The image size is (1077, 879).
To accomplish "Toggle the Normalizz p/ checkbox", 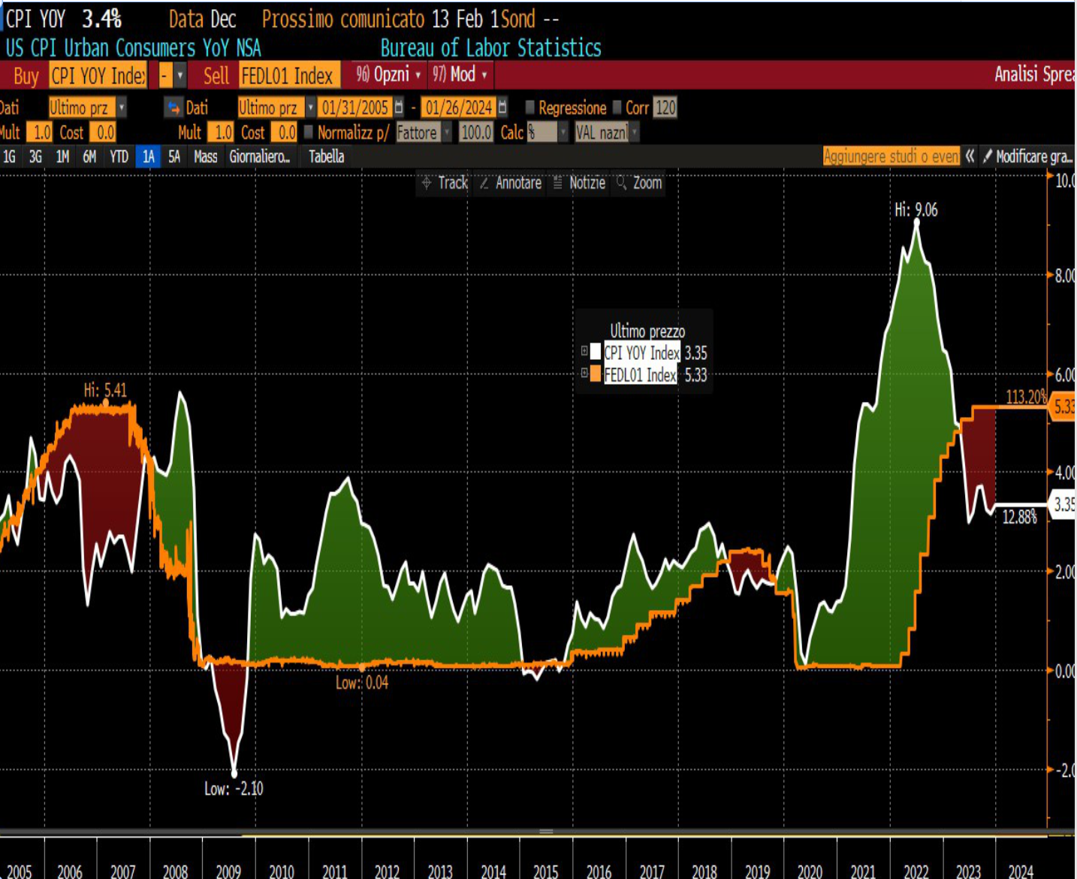I will (x=308, y=132).
